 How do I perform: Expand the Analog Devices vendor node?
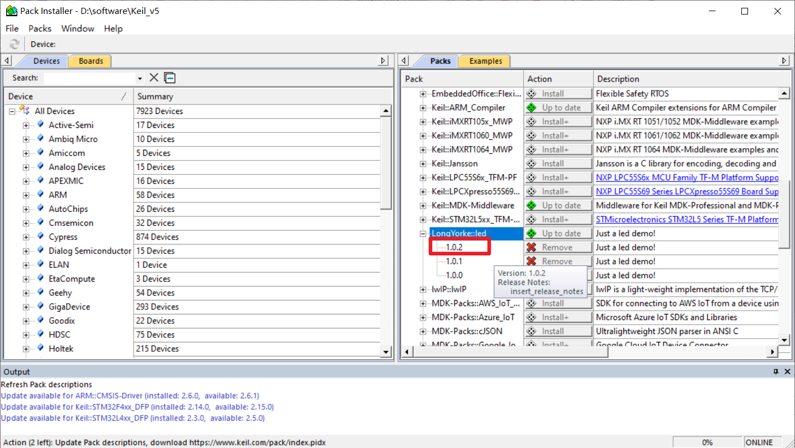[26, 167]
